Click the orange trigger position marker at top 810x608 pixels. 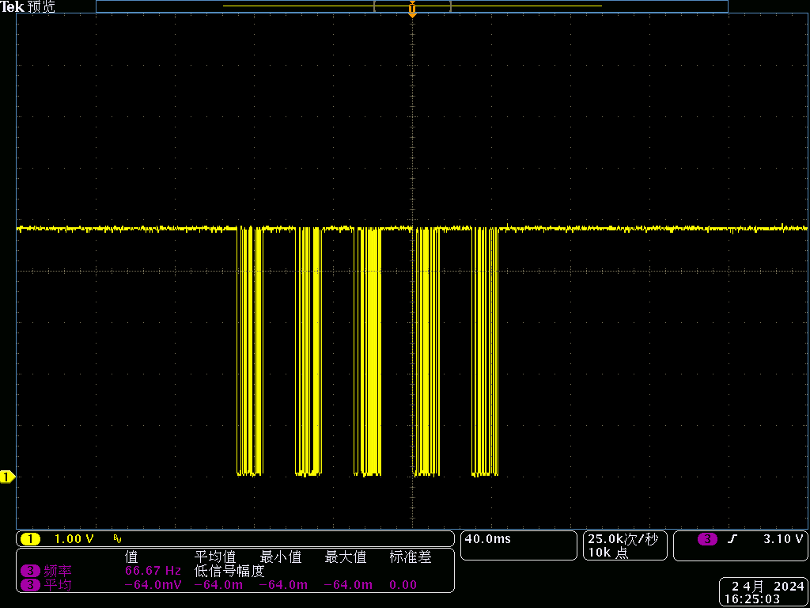coord(412,10)
